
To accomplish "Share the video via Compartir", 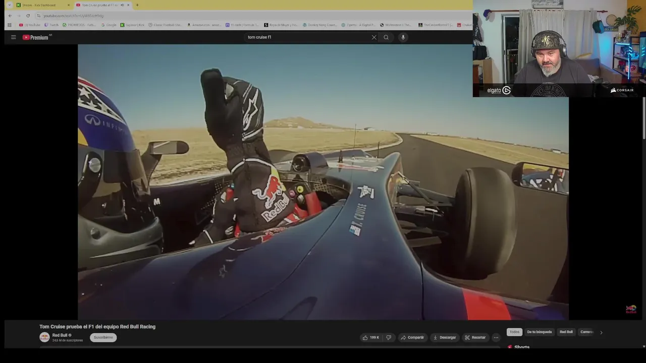I will (x=412, y=337).
